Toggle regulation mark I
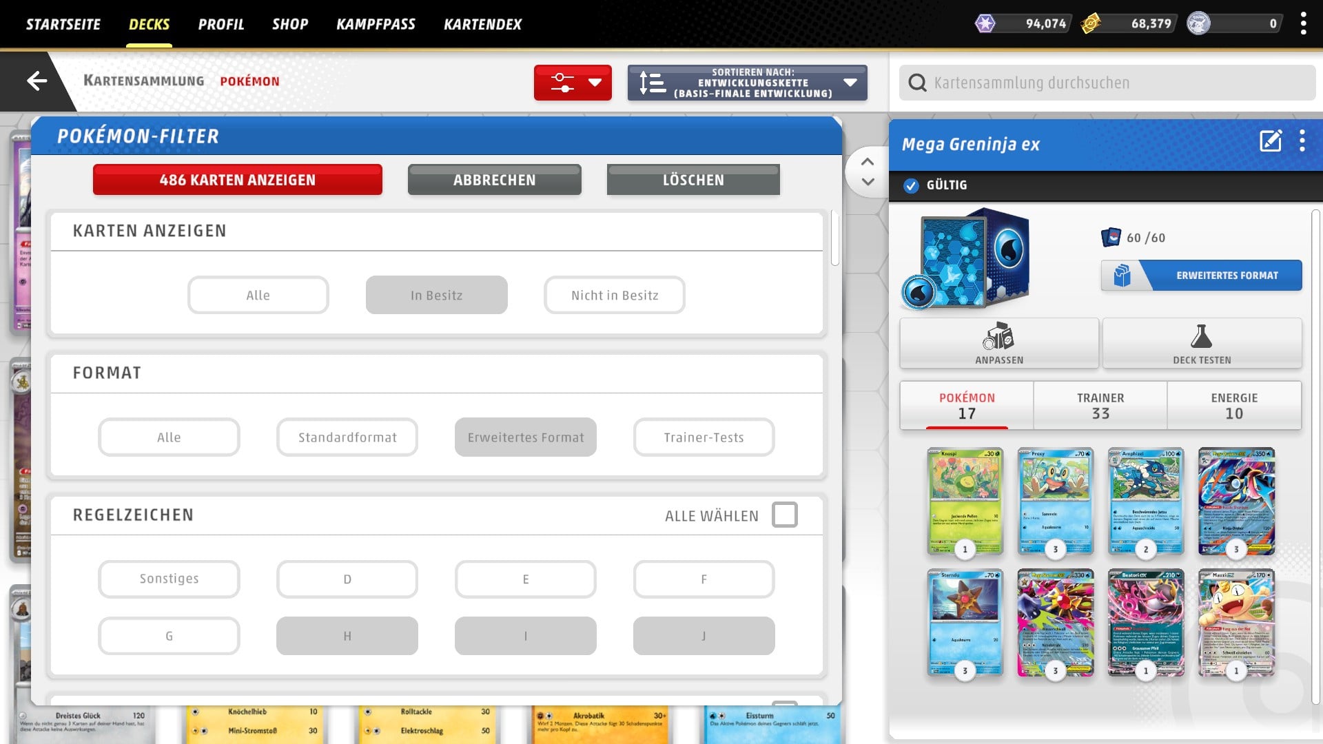This screenshot has width=1323, height=744. tap(525, 636)
